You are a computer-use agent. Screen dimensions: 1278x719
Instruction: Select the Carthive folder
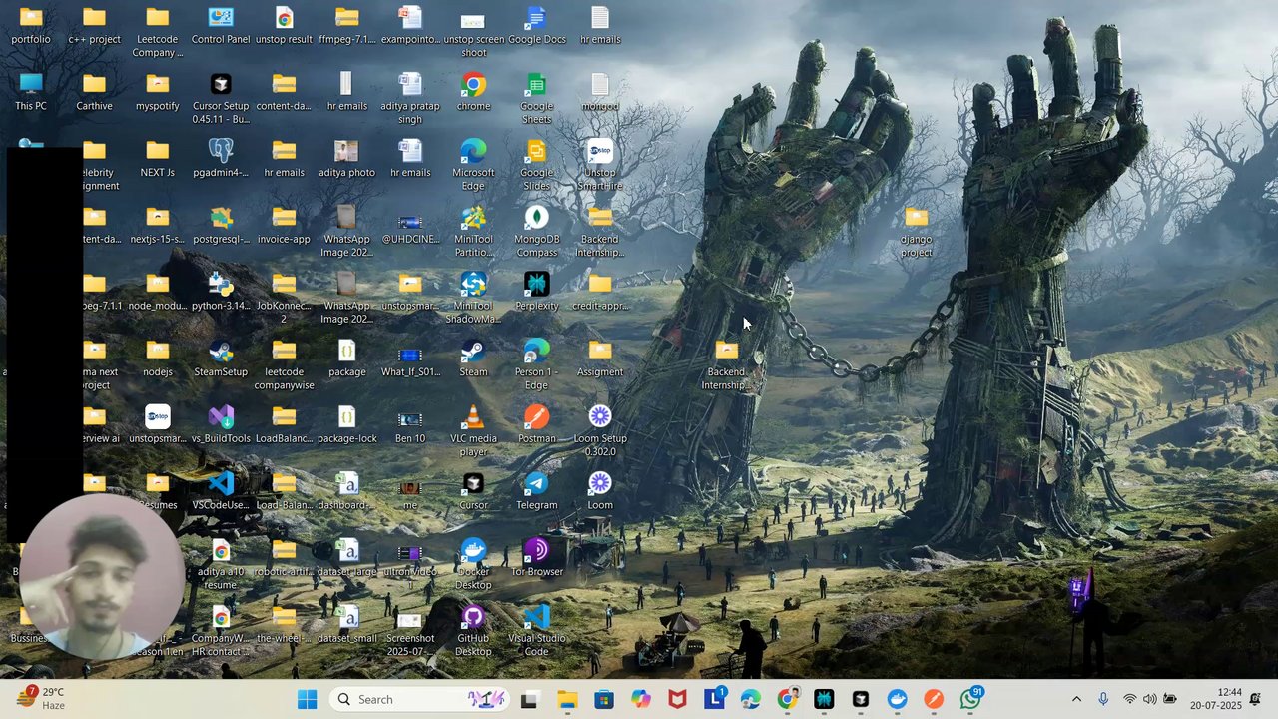coord(94,92)
